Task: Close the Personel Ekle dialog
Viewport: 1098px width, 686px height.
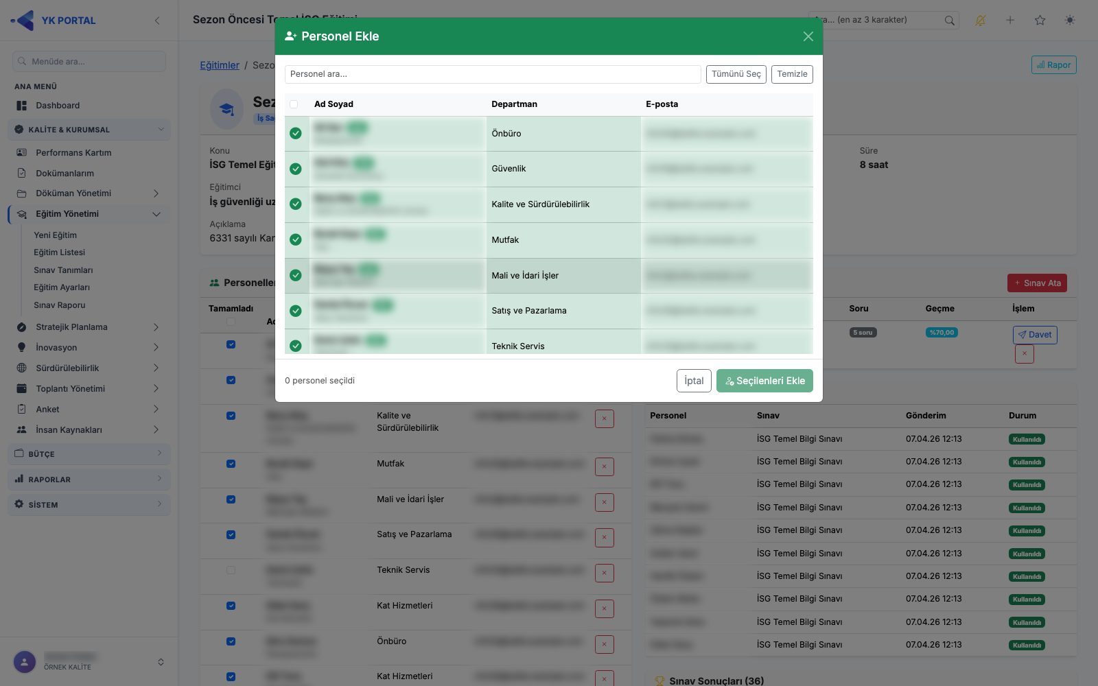Action: pos(808,36)
